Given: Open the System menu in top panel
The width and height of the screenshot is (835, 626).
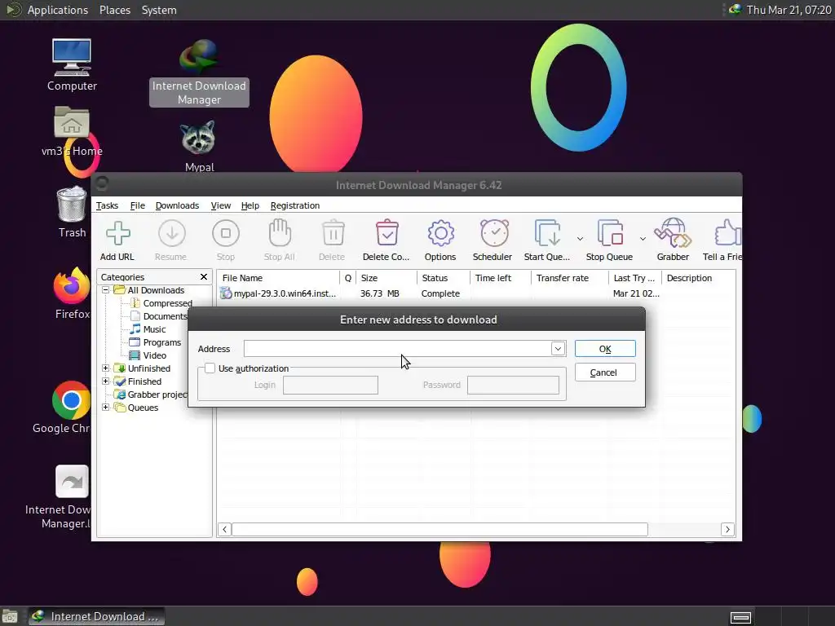Looking at the screenshot, I should (x=159, y=10).
